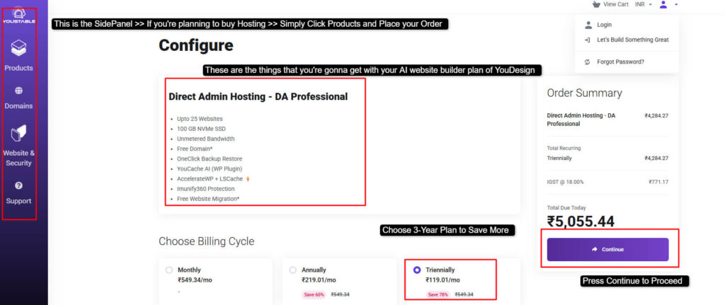Click the Order Summary heading

[x=584, y=93]
